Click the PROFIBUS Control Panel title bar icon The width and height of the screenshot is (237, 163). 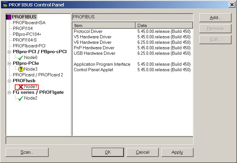coord(5,5)
